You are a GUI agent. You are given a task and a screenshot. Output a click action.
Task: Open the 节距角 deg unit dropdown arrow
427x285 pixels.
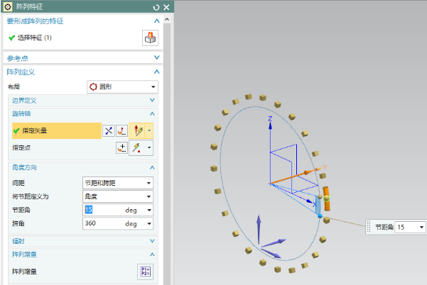pyautogui.click(x=149, y=210)
